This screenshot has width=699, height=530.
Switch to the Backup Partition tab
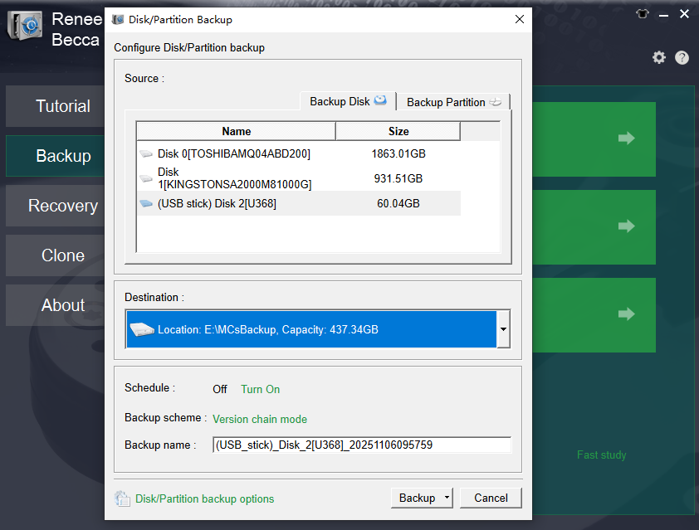pyautogui.click(x=453, y=102)
